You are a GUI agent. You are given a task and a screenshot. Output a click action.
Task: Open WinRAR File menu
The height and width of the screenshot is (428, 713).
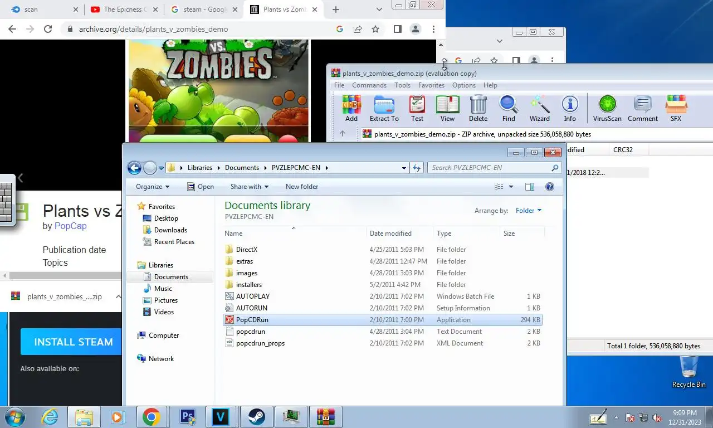click(339, 85)
